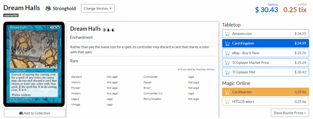Screen dimensions: 313x119
Task: Click the TCGplayer Mid cart icon
Action: 227,72
